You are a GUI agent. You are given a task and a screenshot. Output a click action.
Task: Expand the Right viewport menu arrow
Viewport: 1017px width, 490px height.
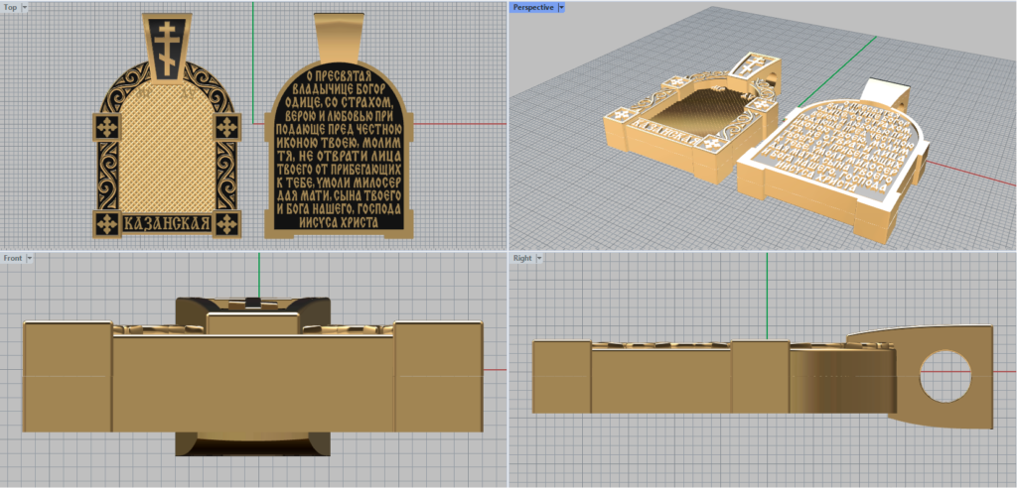538,258
